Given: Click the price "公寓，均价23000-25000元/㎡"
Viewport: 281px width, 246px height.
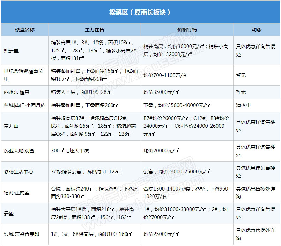Looking at the screenshot, I should pos(177,172).
